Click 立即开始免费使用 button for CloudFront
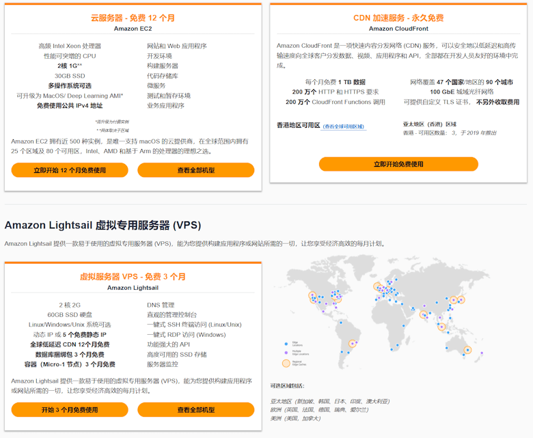The width and height of the screenshot is (533, 438). [398, 164]
